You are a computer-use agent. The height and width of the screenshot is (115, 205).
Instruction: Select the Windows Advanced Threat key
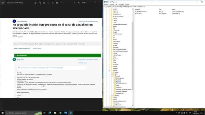tap(124, 89)
